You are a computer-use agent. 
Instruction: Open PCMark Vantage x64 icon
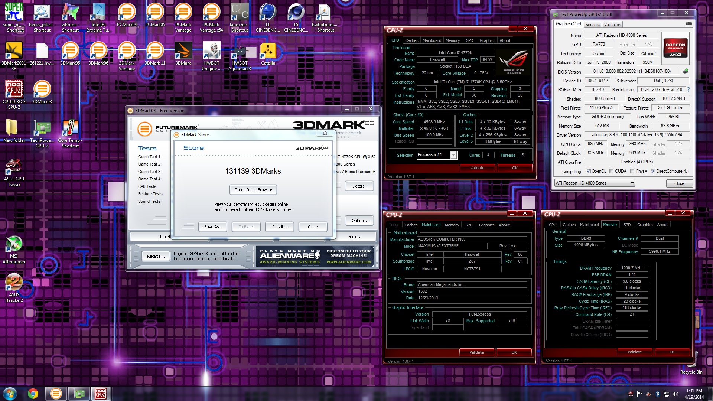click(x=211, y=17)
